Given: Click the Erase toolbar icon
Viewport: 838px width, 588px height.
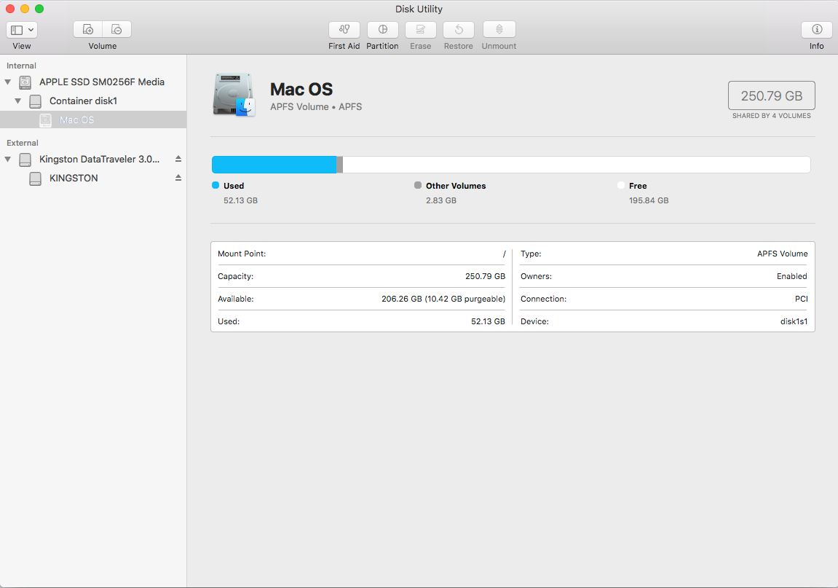Looking at the screenshot, I should click(x=421, y=29).
